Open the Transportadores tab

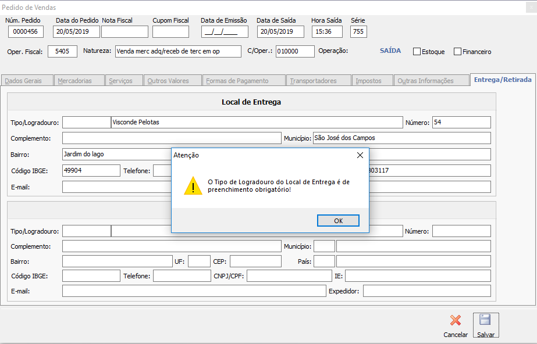point(318,81)
